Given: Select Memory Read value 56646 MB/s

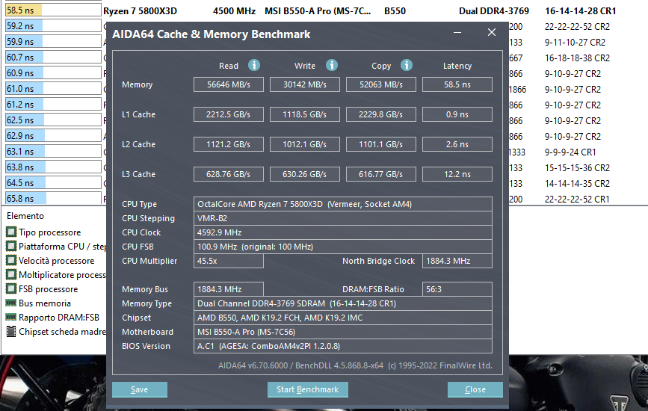Looking at the screenshot, I should [x=229, y=84].
